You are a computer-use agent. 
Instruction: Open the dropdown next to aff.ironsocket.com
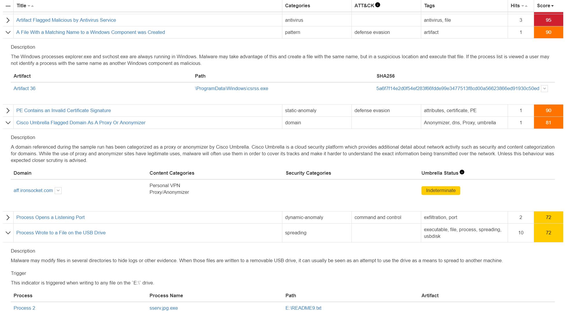click(x=58, y=191)
